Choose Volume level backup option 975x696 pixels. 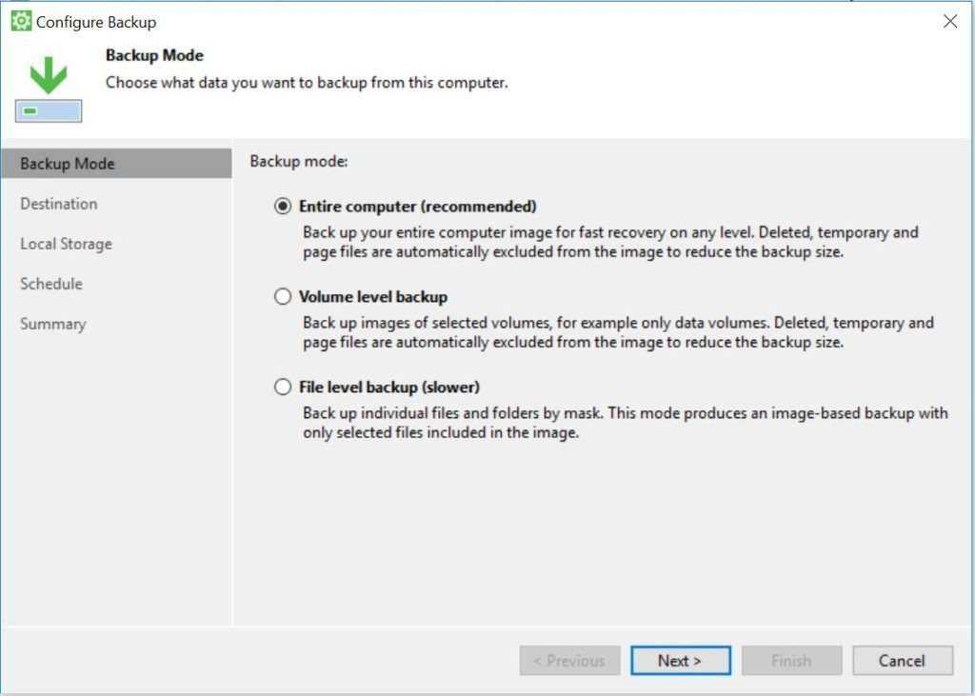coord(282,297)
